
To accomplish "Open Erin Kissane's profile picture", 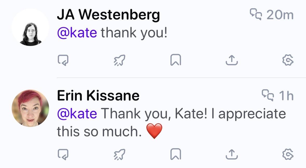I will coord(30,108).
